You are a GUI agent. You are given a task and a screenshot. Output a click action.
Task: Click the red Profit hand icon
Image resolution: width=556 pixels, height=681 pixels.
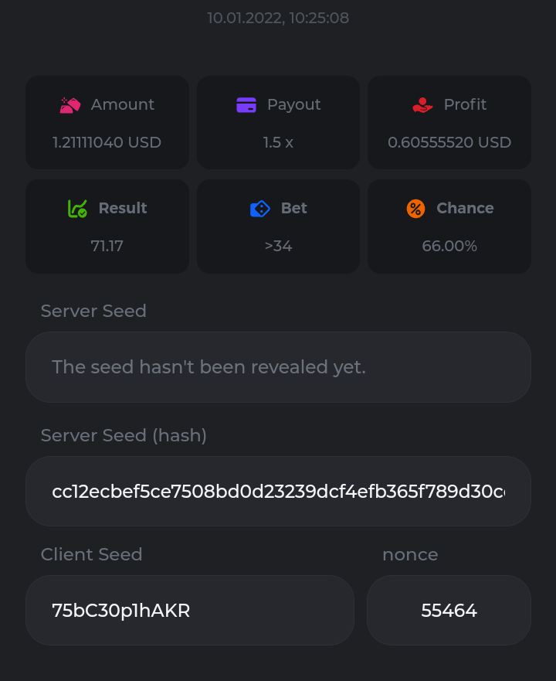point(422,105)
